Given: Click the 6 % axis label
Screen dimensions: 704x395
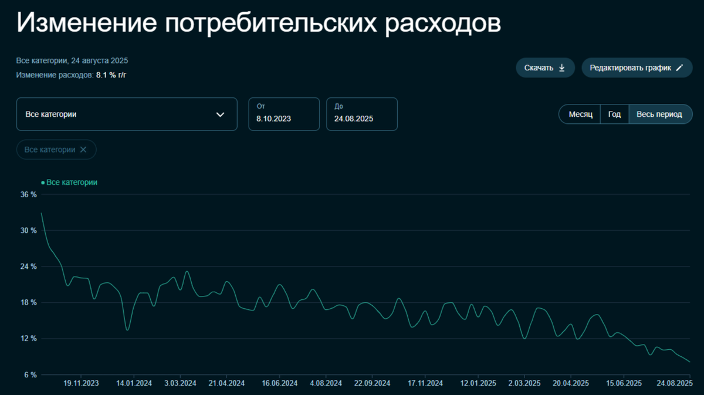Looking at the screenshot, I should (31, 375).
